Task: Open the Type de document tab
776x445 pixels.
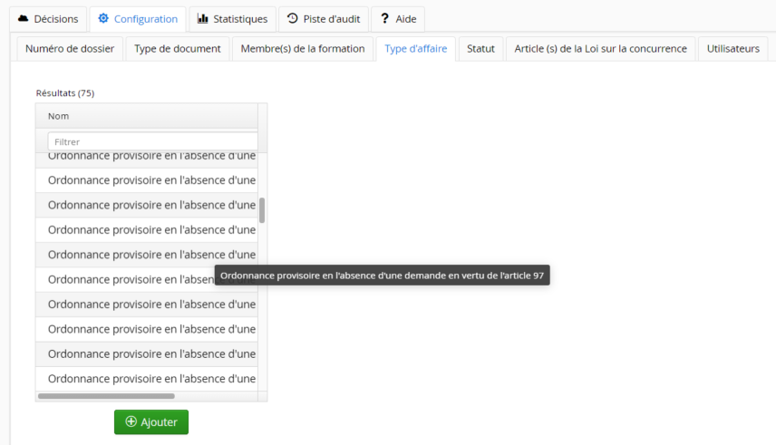Action: pos(178,49)
